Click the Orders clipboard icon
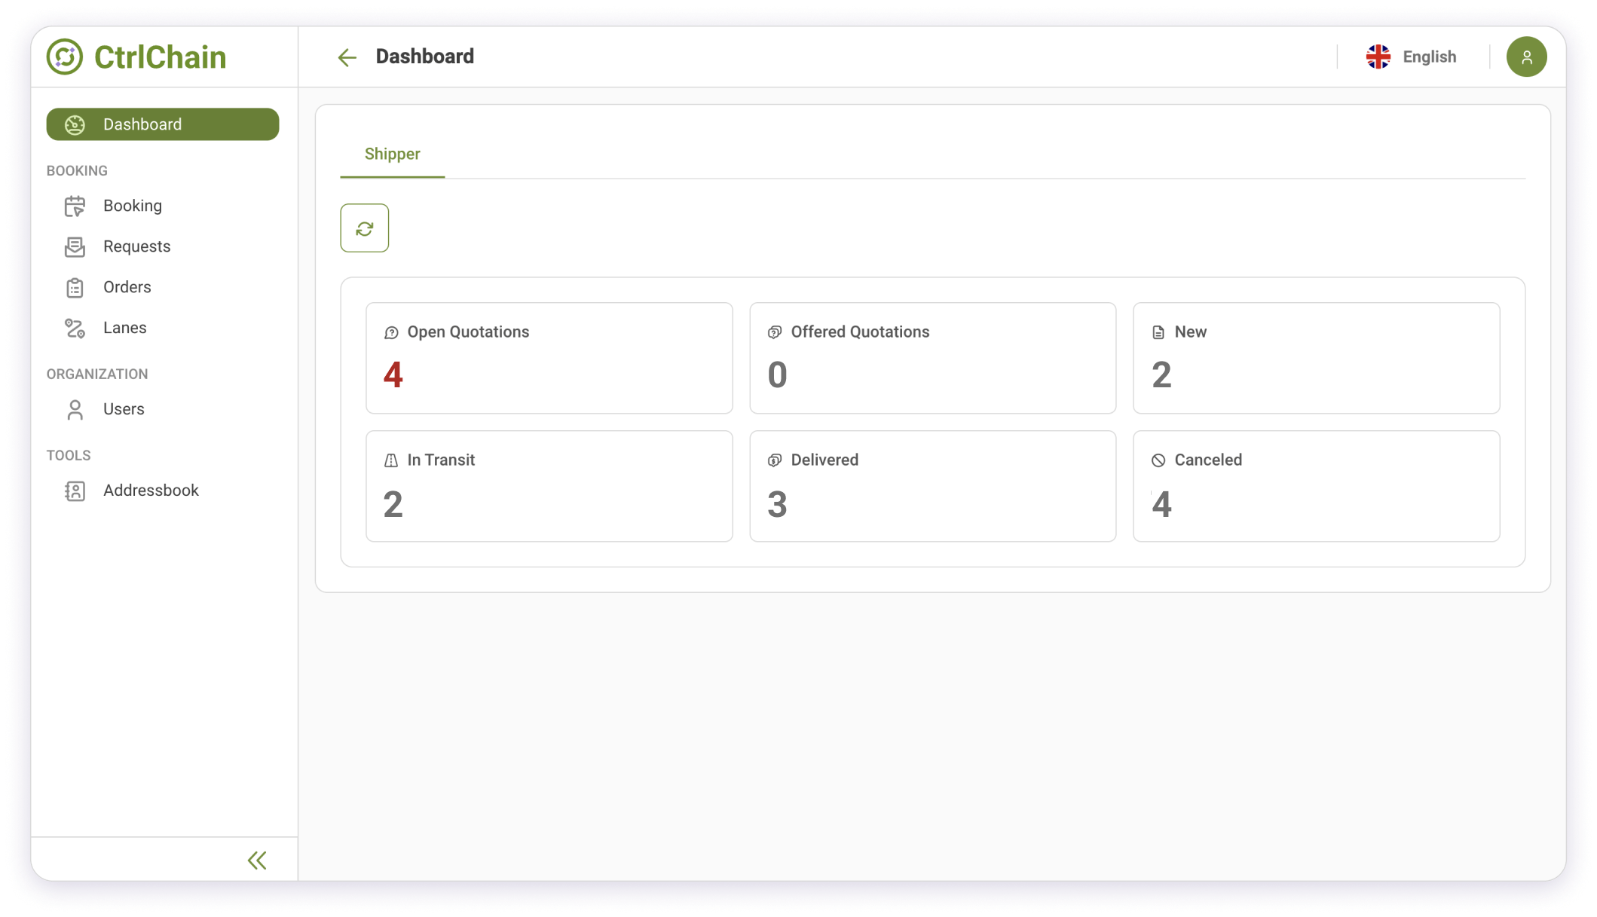The width and height of the screenshot is (1597, 917). click(75, 287)
